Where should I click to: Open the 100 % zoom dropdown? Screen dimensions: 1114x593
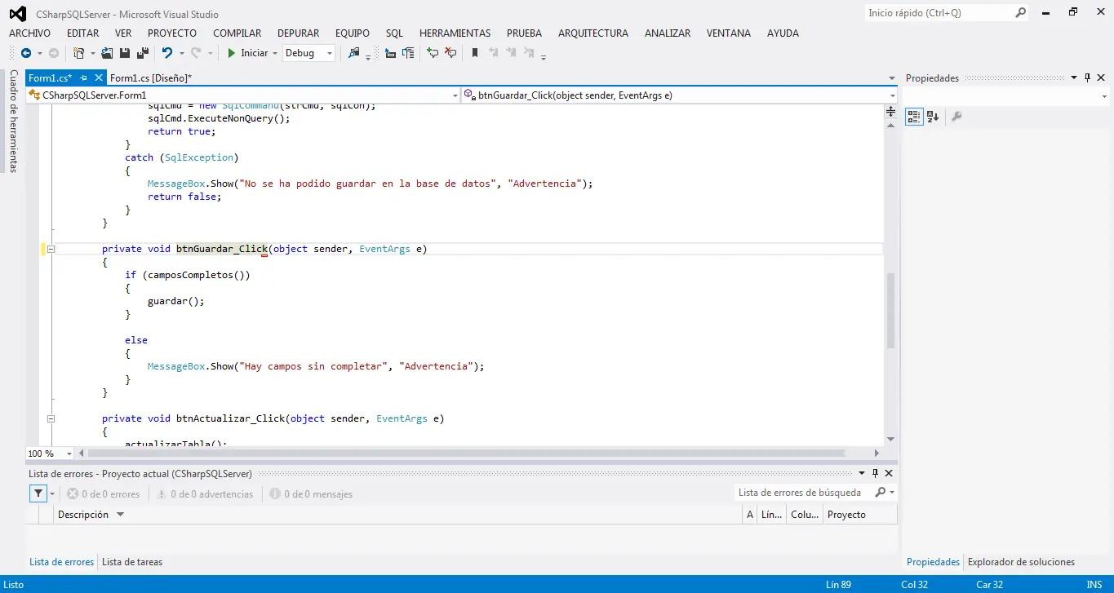coord(69,454)
